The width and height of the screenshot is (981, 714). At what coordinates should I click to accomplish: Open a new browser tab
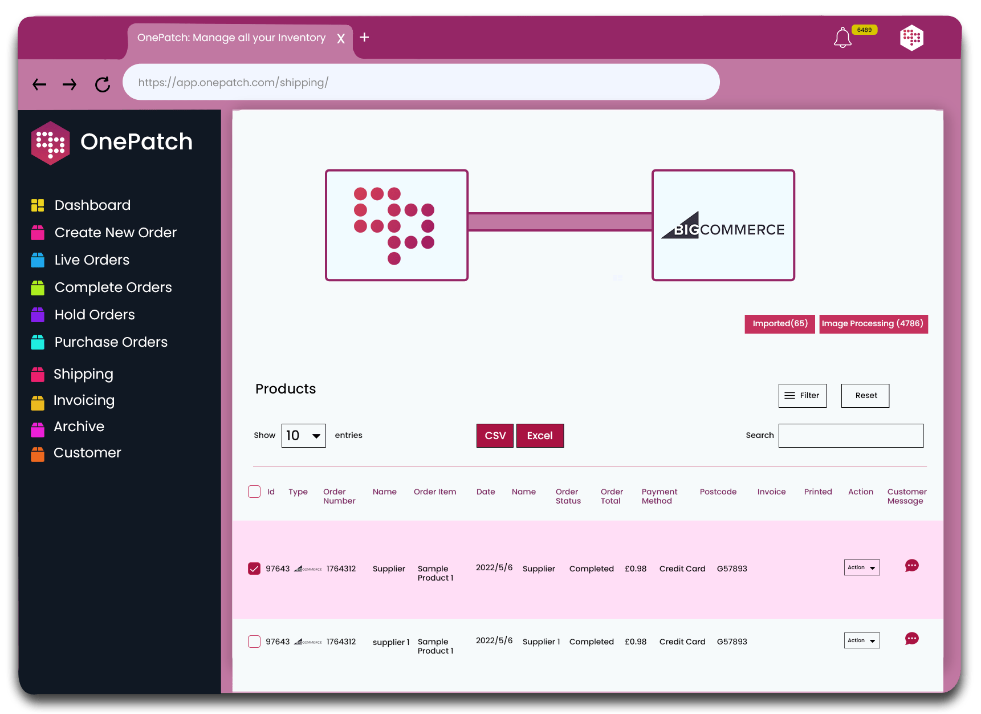pyautogui.click(x=364, y=37)
